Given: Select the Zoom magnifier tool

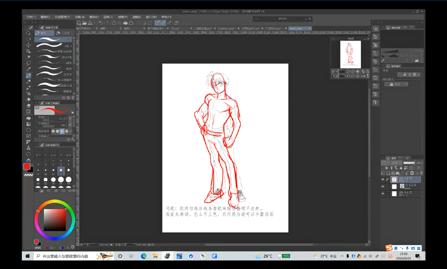Looking at the screenshot, I should click(29, 32).
